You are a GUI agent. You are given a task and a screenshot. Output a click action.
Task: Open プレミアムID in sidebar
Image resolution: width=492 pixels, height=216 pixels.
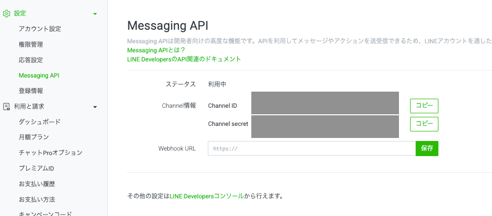pyautogui.click(x=36, y=169)
